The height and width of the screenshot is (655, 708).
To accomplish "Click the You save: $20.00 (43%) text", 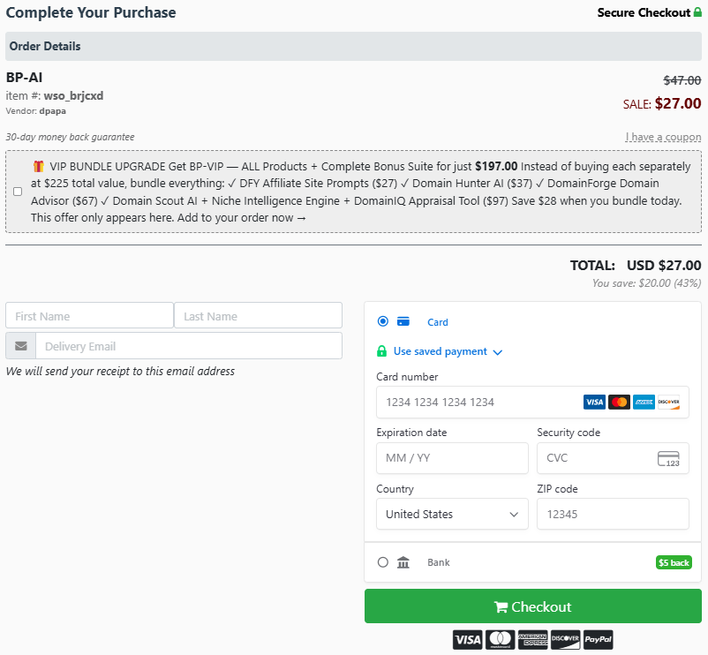I will click(646, 283).
